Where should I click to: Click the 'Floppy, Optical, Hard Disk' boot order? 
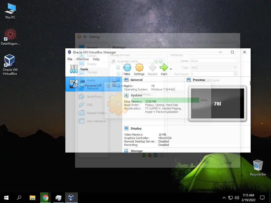pos(161,105)
